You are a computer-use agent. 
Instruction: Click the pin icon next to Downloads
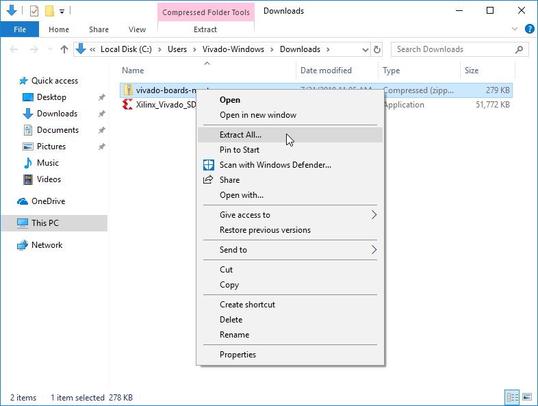click(x=101, y=114)
